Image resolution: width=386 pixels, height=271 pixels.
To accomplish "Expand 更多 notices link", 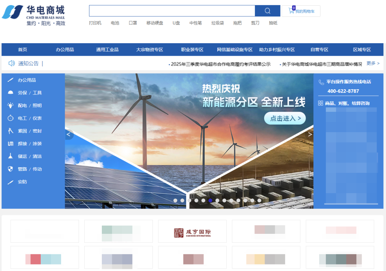I will point(373,64).
